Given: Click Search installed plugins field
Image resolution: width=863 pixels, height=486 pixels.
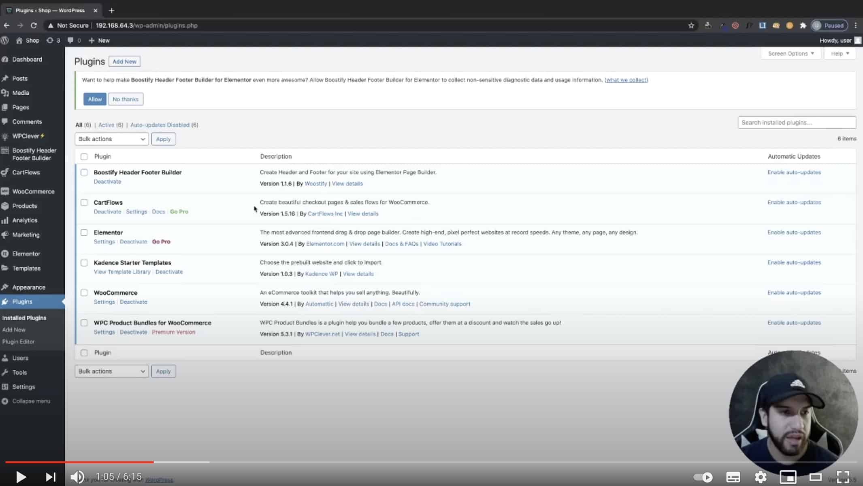Looking at the screenshot, I should (x=797, y=122).
